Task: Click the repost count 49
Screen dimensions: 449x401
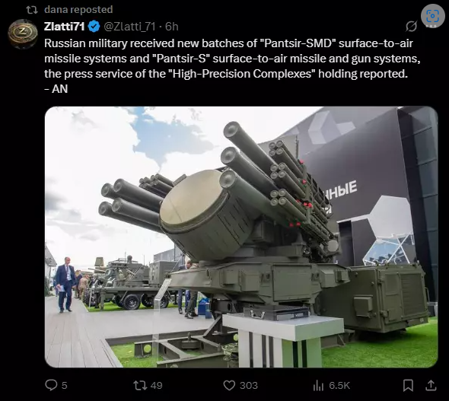Action: point(156,386)
